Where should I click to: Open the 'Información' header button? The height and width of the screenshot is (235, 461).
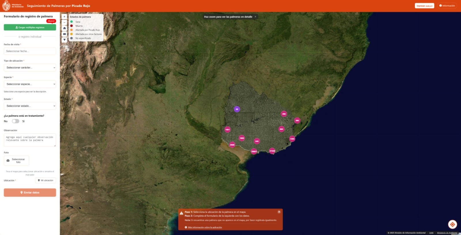pos(447,6)
